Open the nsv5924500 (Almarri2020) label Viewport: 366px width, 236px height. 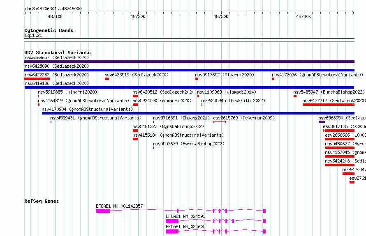[x=162, y=101]
